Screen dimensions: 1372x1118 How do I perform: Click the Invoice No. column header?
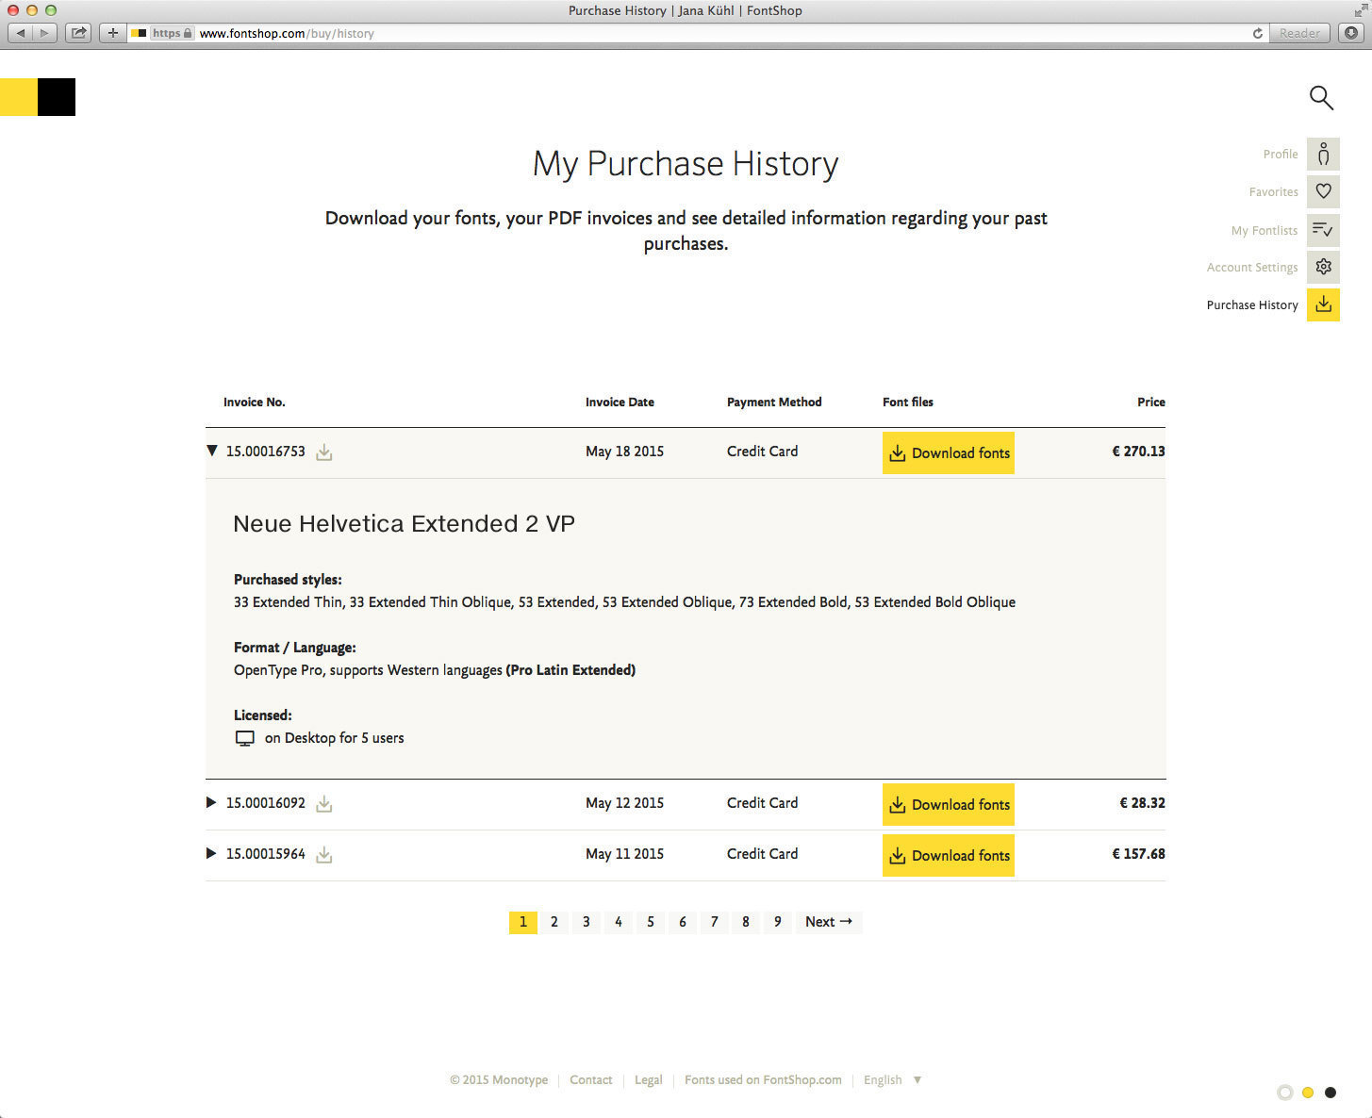[x=255, y=403]
